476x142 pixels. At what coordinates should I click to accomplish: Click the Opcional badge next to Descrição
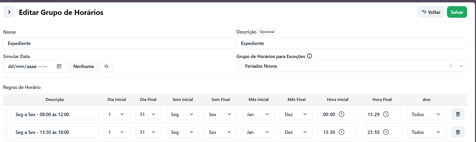267,32
